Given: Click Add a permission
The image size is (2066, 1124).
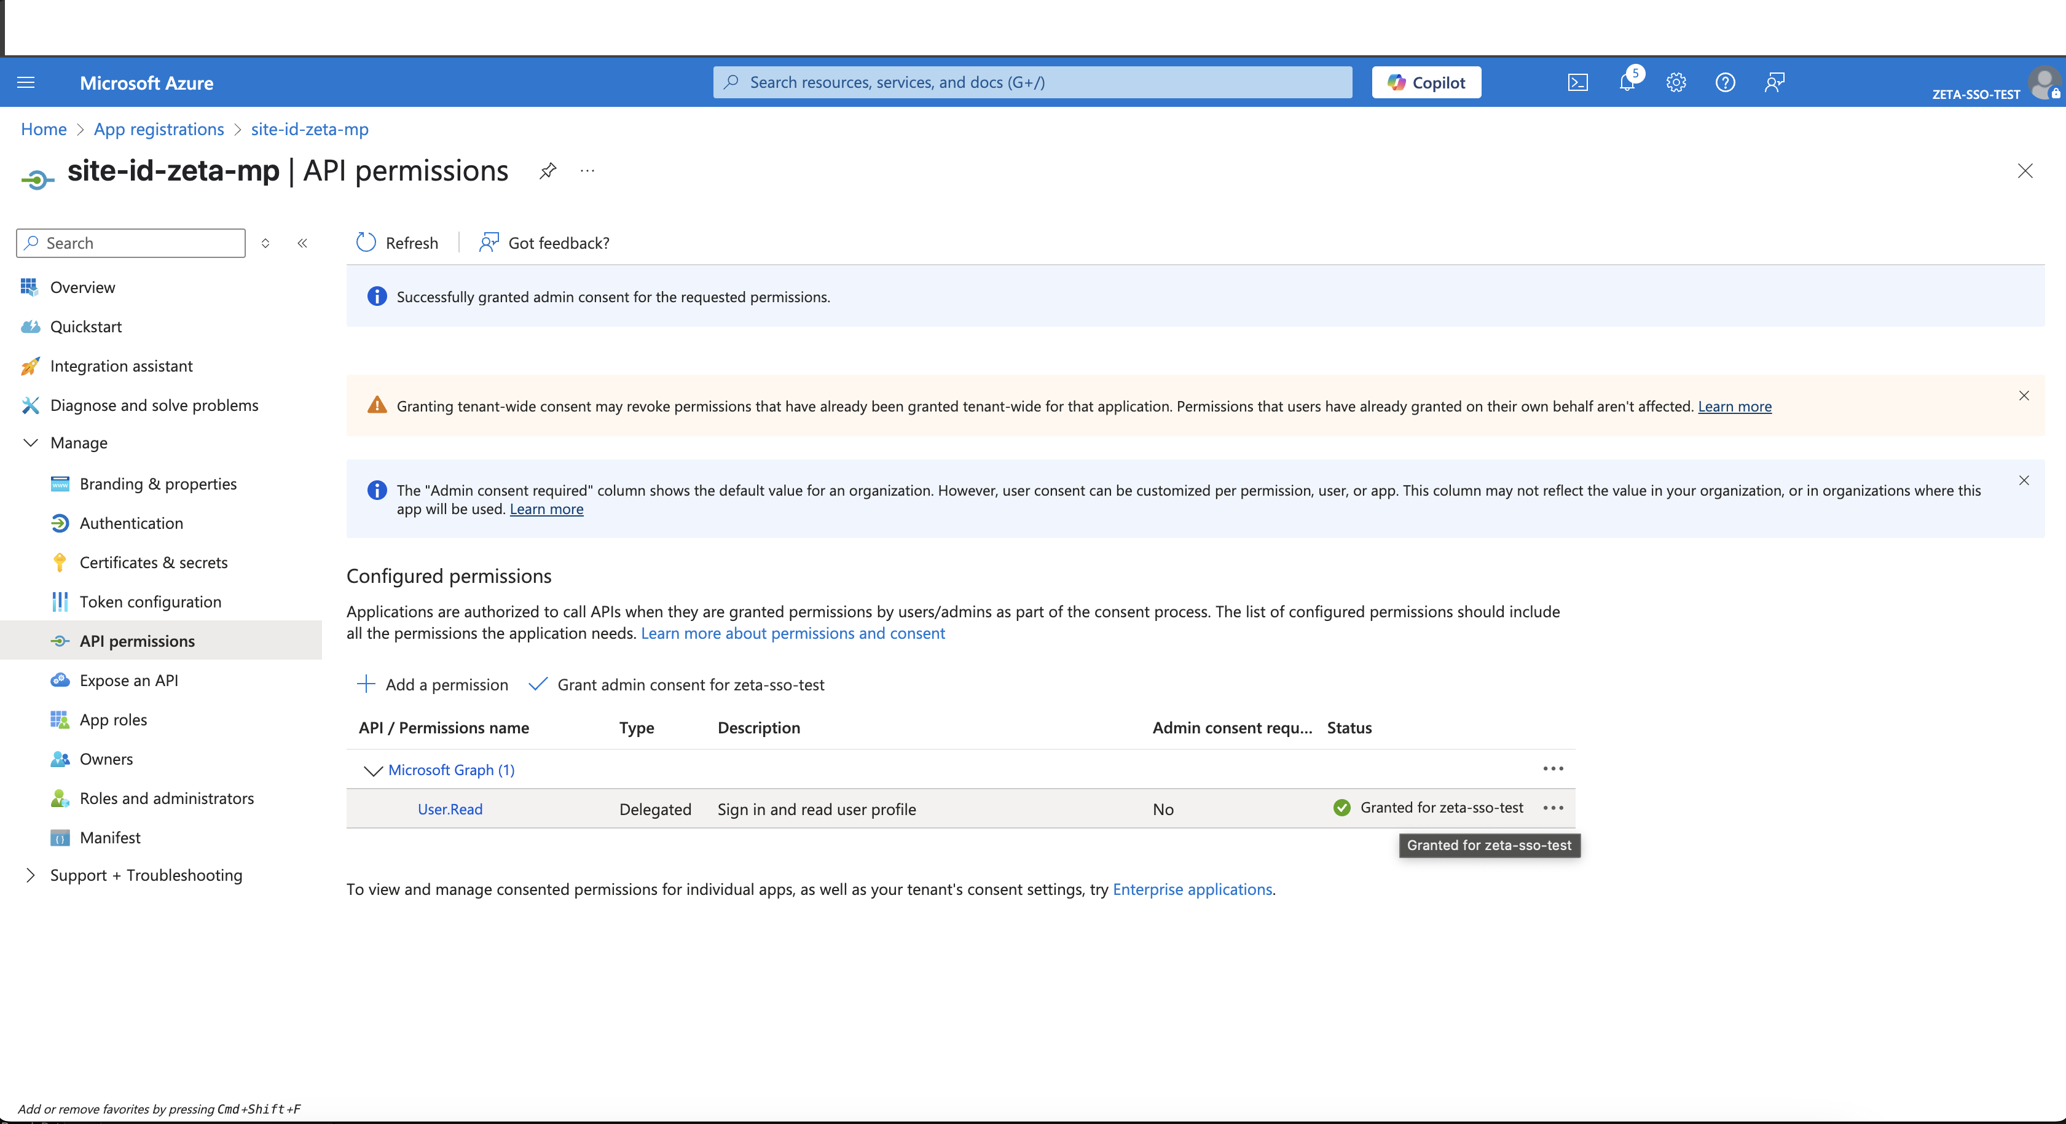Looking at the screenshot, I should [x=446, y=685].
